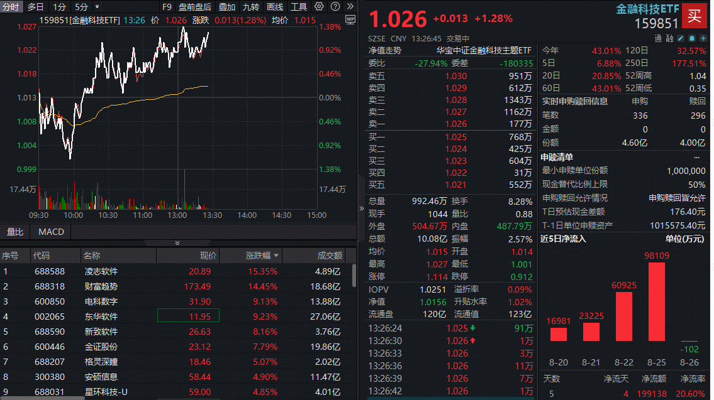
Task: Toggle the 叠加 overlay function
Action: [x=227, y=6]
